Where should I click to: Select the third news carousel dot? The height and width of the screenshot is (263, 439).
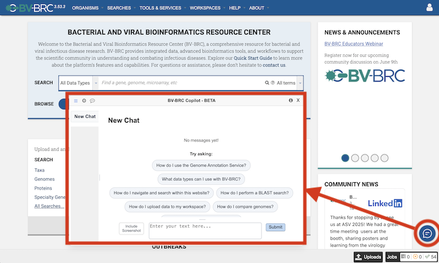[365, 158]
